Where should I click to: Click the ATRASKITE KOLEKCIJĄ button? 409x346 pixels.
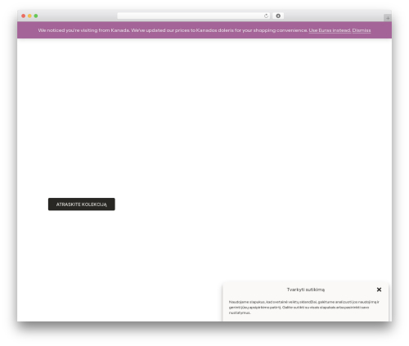point(82,204)
